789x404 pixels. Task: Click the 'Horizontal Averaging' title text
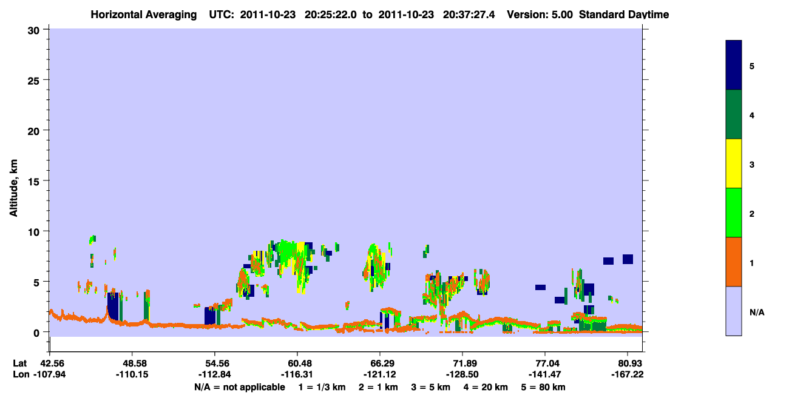pos(144,15)
